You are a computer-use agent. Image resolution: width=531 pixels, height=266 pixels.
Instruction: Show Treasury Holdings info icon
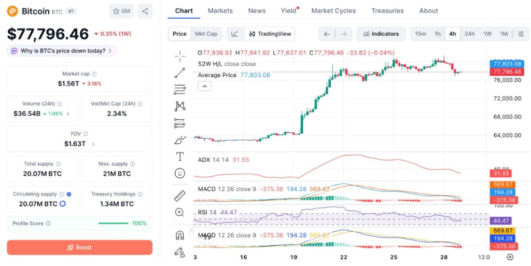click(140, 194)
